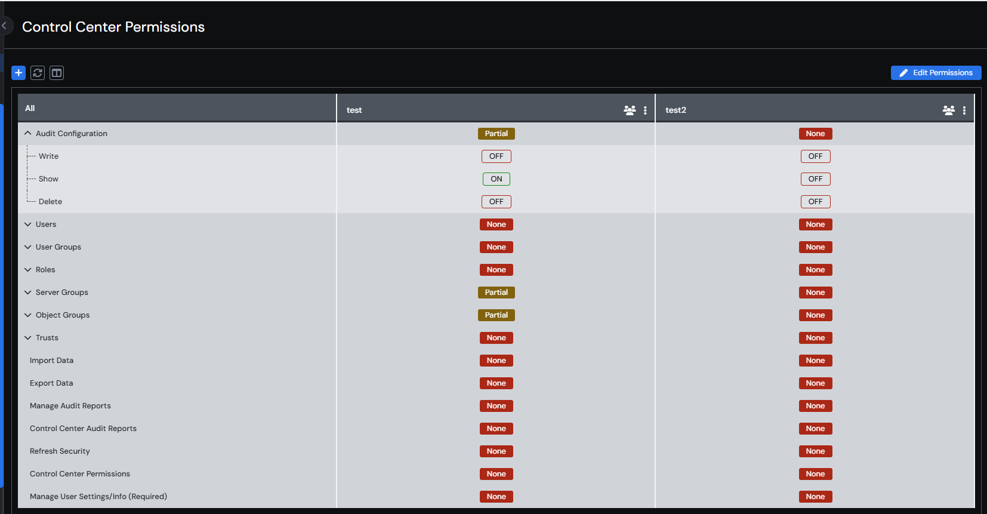Click None badge for Trusts under test2
The image size is (987, 514).
[815, 338]
